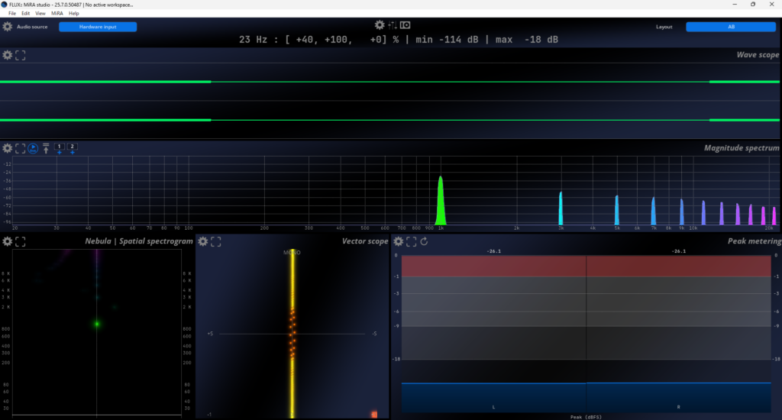The width and height of the screenshot is (782, 420).
Task: Maximize the Wave scope panel
Action: click(21, 56)
